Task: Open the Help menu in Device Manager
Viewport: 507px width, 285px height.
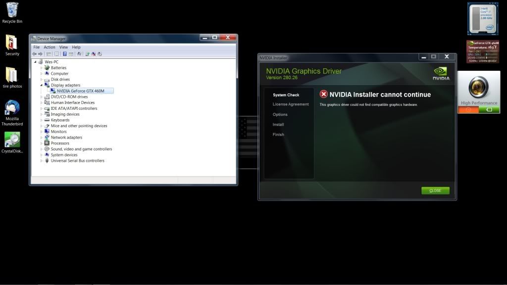Action: 76,47
